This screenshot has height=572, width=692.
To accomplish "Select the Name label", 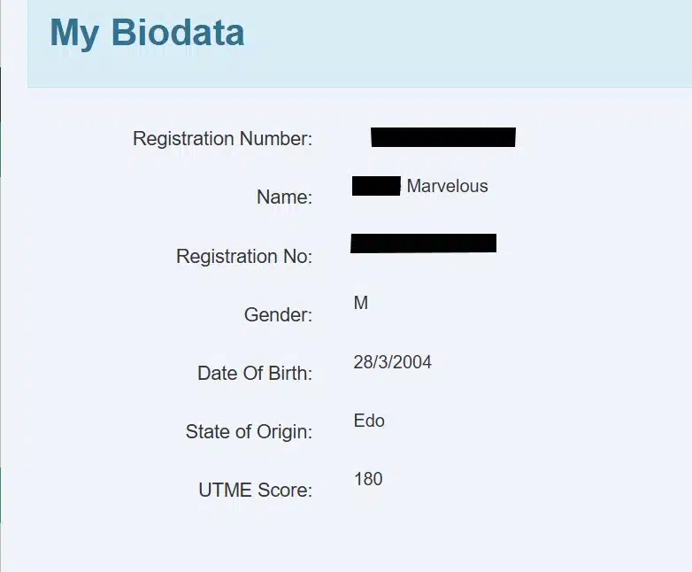I will click(x=284, y=197).
